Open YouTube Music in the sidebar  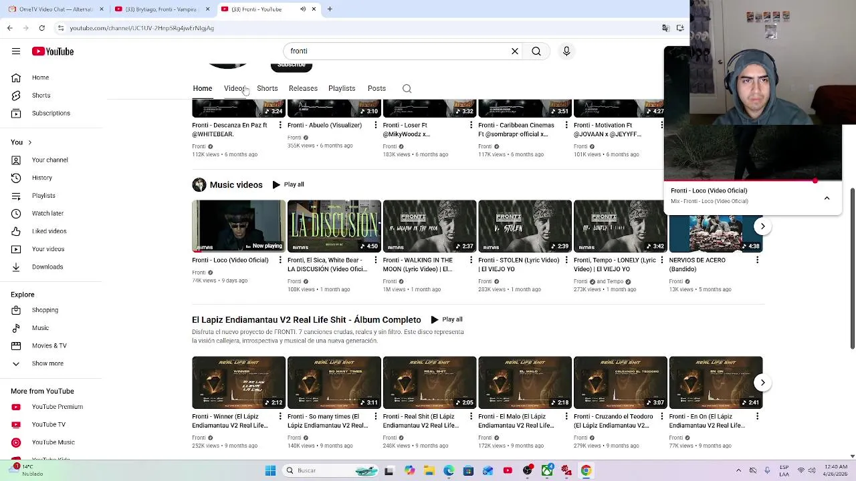[53, 442]
